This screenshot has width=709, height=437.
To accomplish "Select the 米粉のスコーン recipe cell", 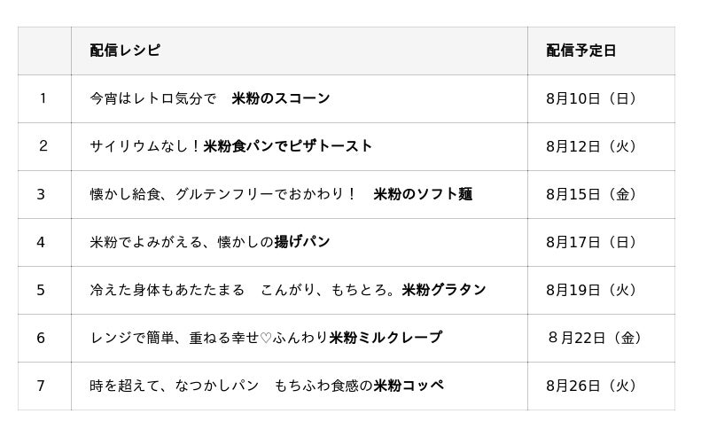I will click(x=210, y=98).
